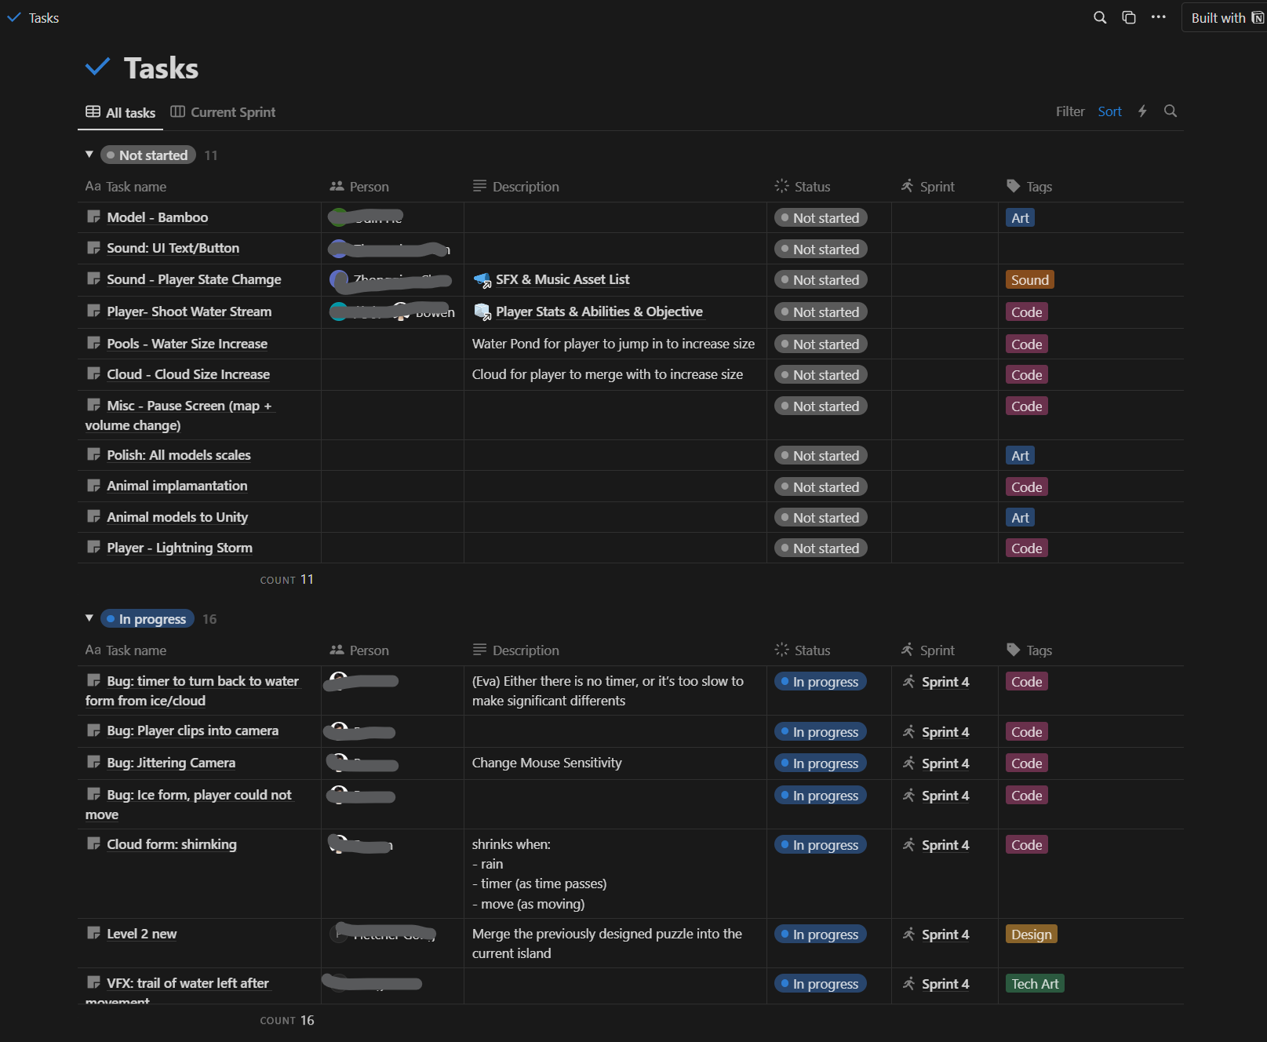The width and height of the screenshot is (1267, 1042).
Task: Click the lightning bolt automations icon
Action: (x=1142, y=111)
